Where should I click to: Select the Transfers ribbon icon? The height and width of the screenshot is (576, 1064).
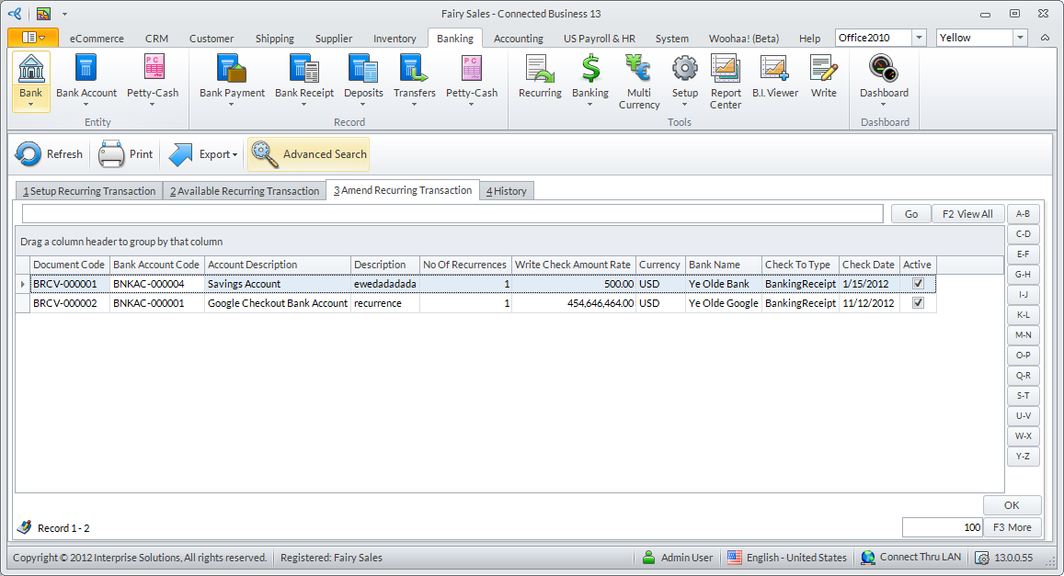pyautogui.click(x=414, y=70)
